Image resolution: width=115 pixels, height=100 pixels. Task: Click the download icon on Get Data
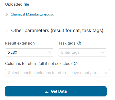[47, 91]
